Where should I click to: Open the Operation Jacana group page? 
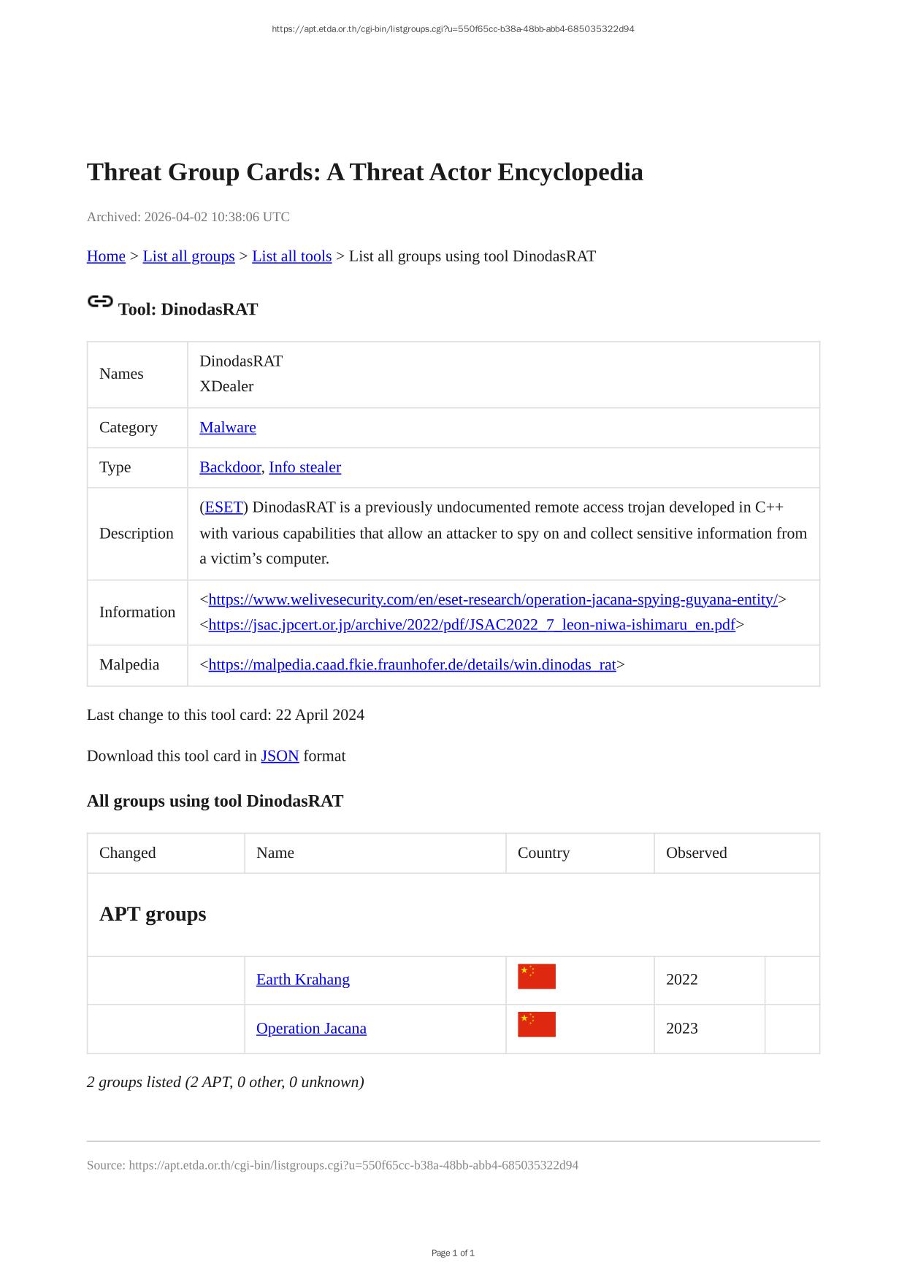[x=311, y=1029]
